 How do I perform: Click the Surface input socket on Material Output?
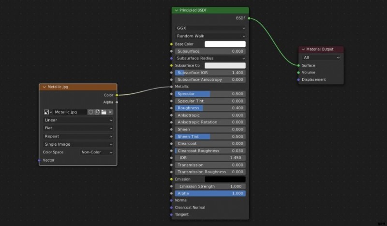click(298, 65)
